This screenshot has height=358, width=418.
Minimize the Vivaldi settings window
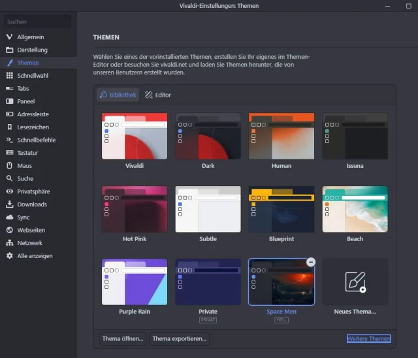[387, 6]
